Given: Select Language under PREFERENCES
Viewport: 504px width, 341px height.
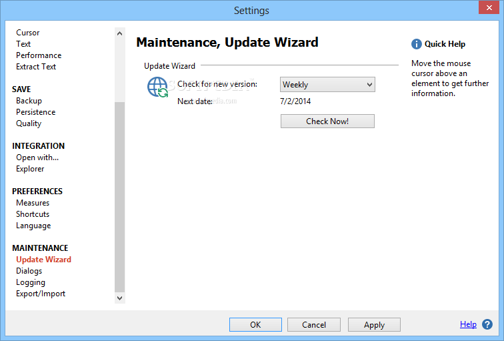Looking at the screenshot, I should (33, 226).
